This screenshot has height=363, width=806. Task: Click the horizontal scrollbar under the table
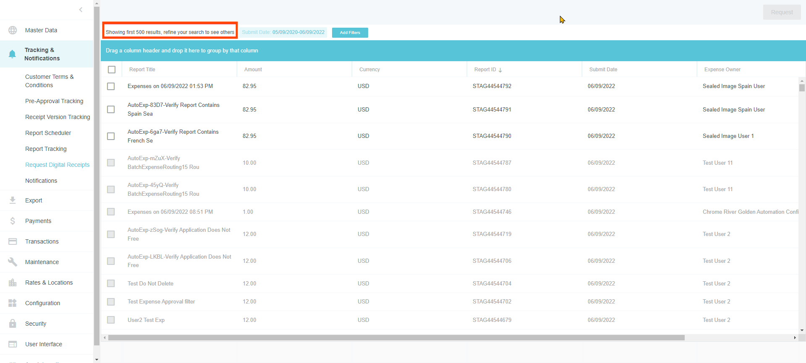point(396,337)
